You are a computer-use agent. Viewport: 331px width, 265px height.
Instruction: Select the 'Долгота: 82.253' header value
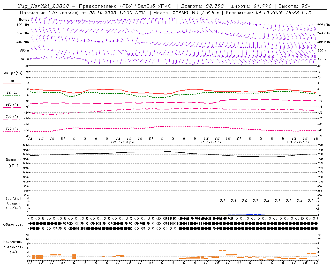[x=202, y=6]
